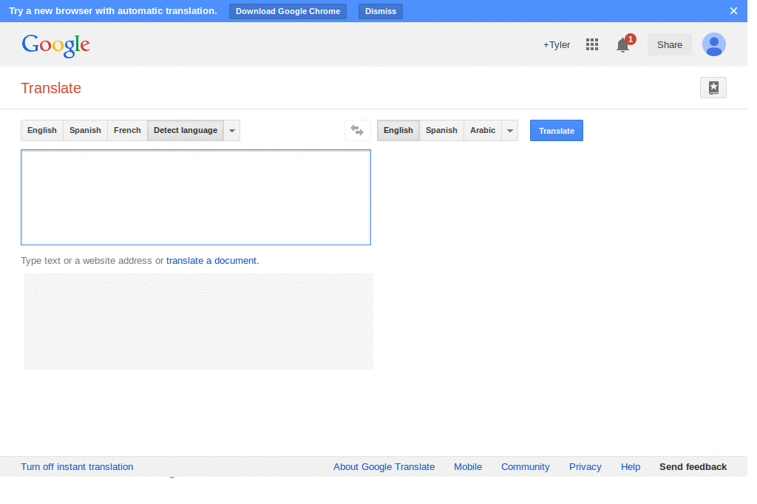Select English as source language
The height and width of the screenshot is (504, 757).
[x=42, y=130]
